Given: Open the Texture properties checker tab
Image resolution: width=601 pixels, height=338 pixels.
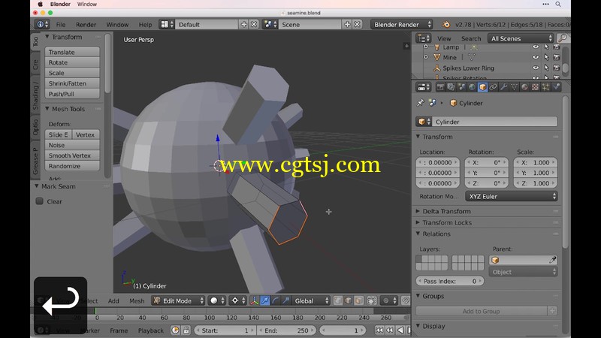Looking at the screenshot, I should pos(535,87).
